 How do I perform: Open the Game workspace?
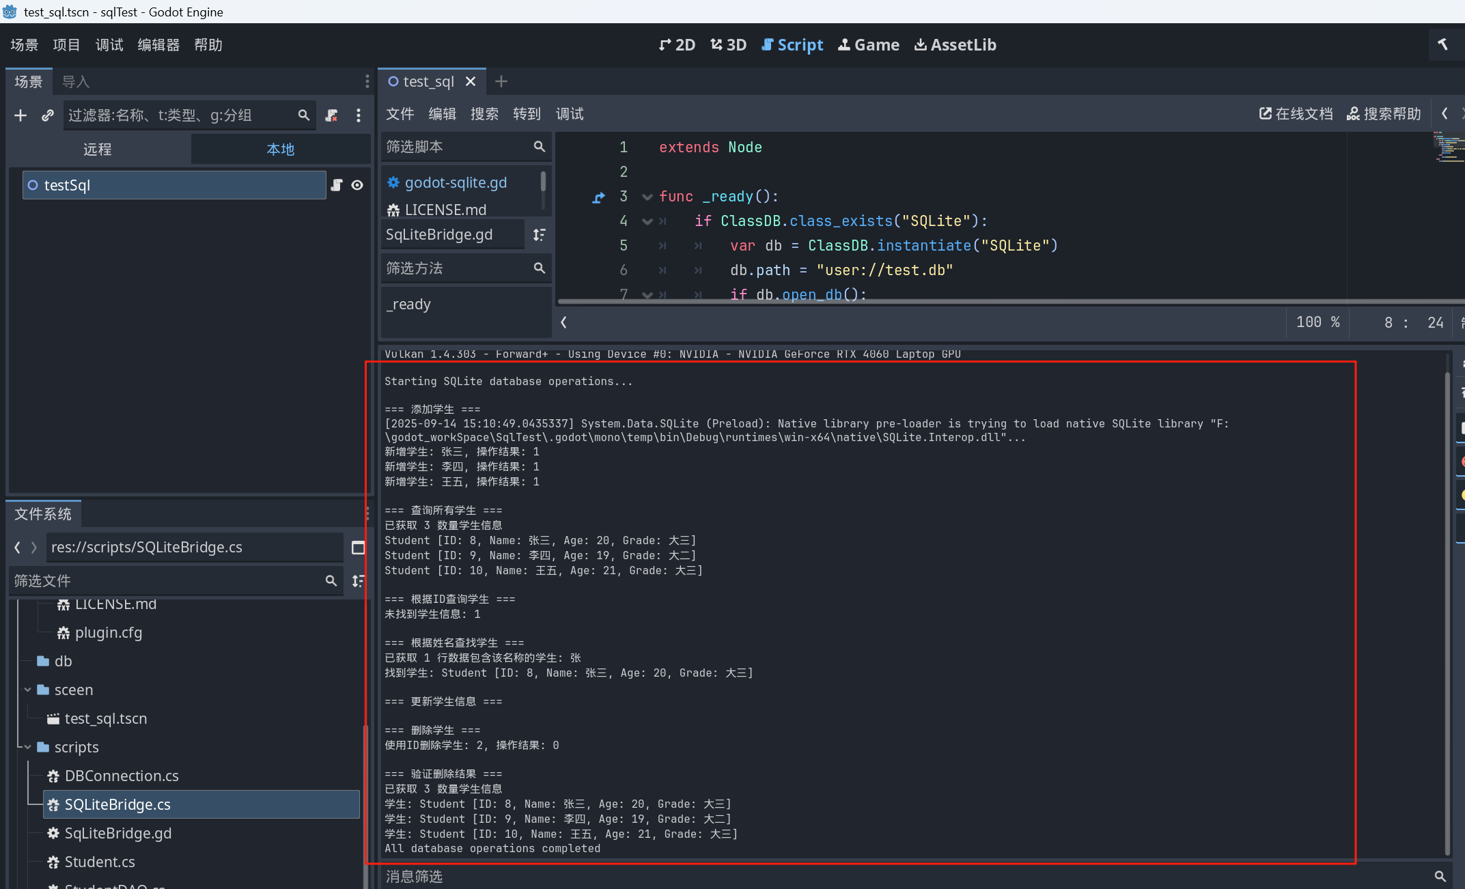869,45
